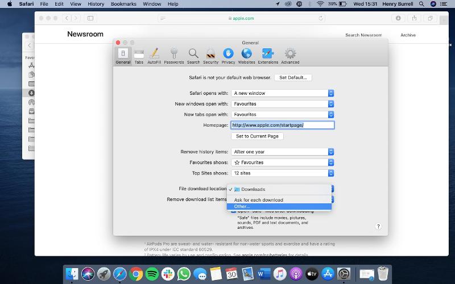Toggle open safe files after downloading checkbox
This screenshot has height=284, width=455.
[233, 211]
